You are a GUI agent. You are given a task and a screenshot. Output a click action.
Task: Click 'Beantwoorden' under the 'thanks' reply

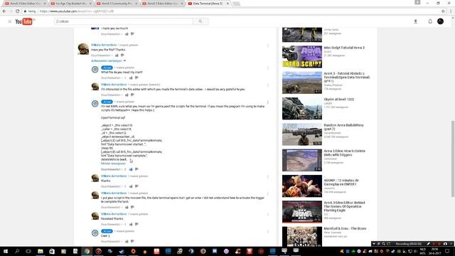(111, 186)
